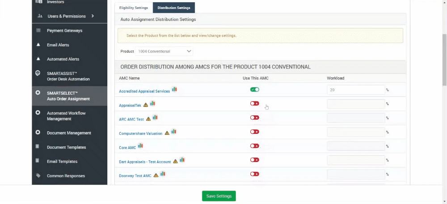This screenshot has width=447, height=204.
Task: Open the Dart Appraisals chart icon
Action: tap(182, 160)
